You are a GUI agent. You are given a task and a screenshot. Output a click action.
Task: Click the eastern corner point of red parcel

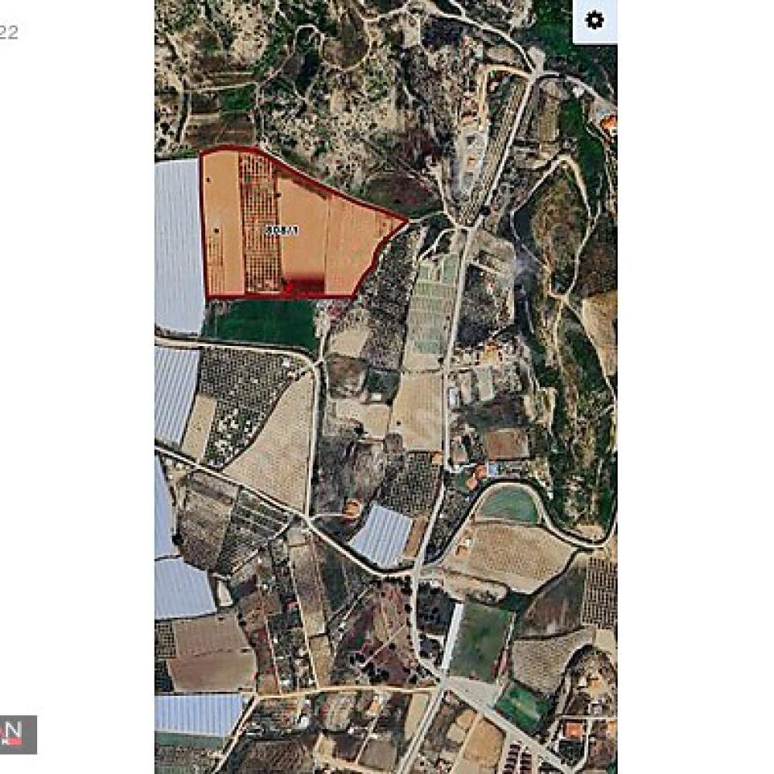click(407, 221)
